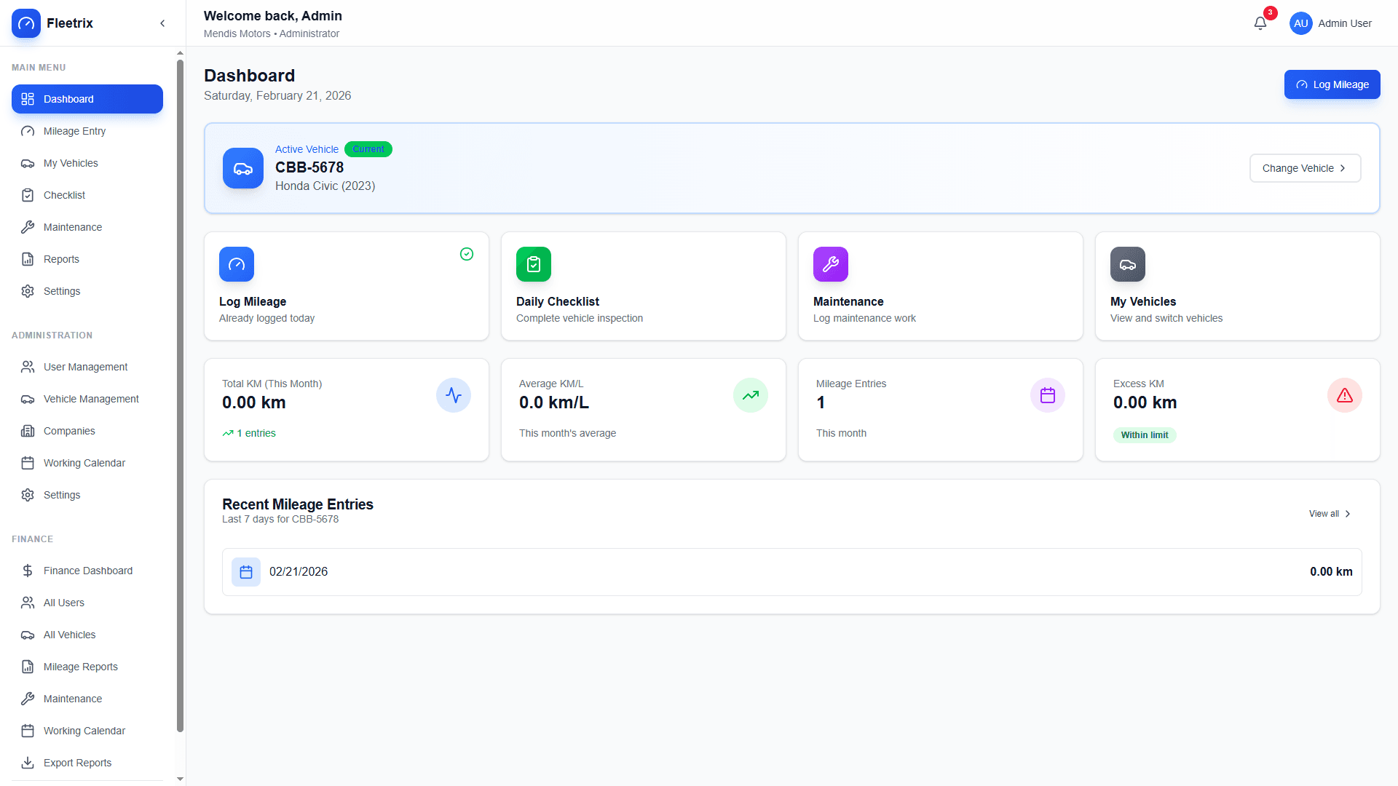This screenshot has width=1398, height=786.
Task: Click the Working Calendar icon under Administration
Action: (27, 462)
